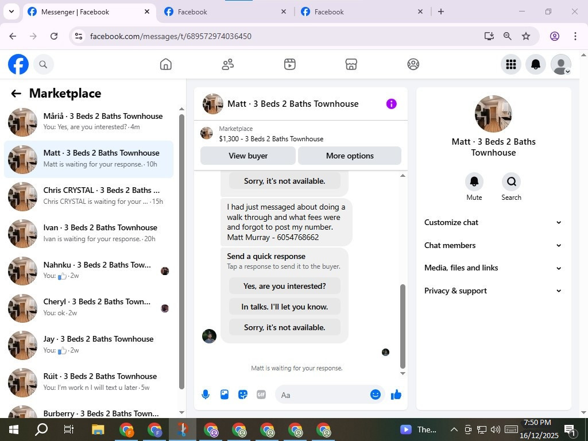Record a voice clip with microphone icon
Image resolution: width=588 pixels, height=441 pixels.
206,394
